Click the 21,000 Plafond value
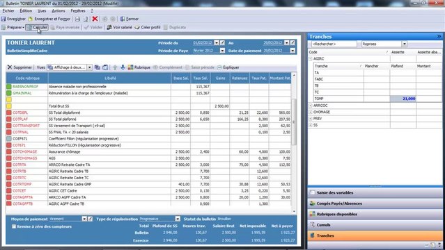445x250 pixels. tap(409, 99)
